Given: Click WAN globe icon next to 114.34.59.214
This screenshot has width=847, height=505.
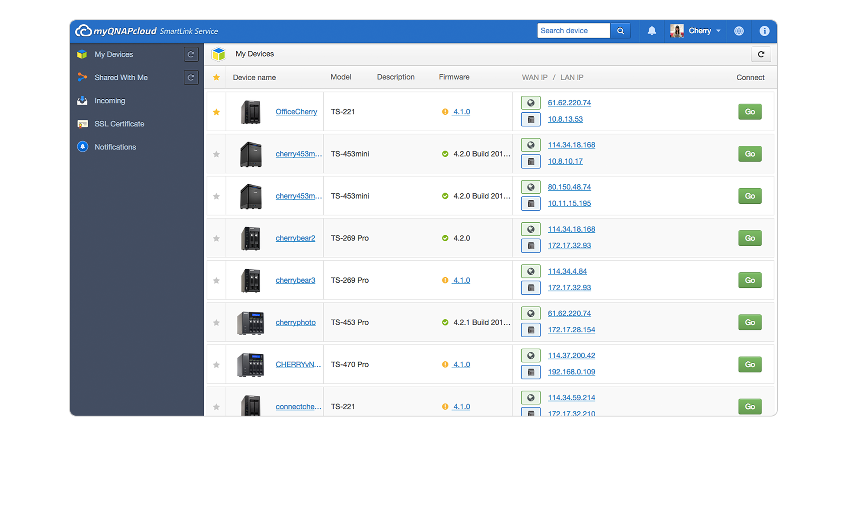Looking at the screenshot, I should [531, 398].
